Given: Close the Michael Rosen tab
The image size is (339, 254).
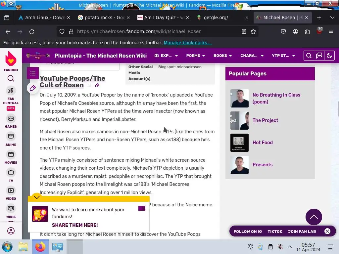Looking at the screenshot, I should [306, 18].
